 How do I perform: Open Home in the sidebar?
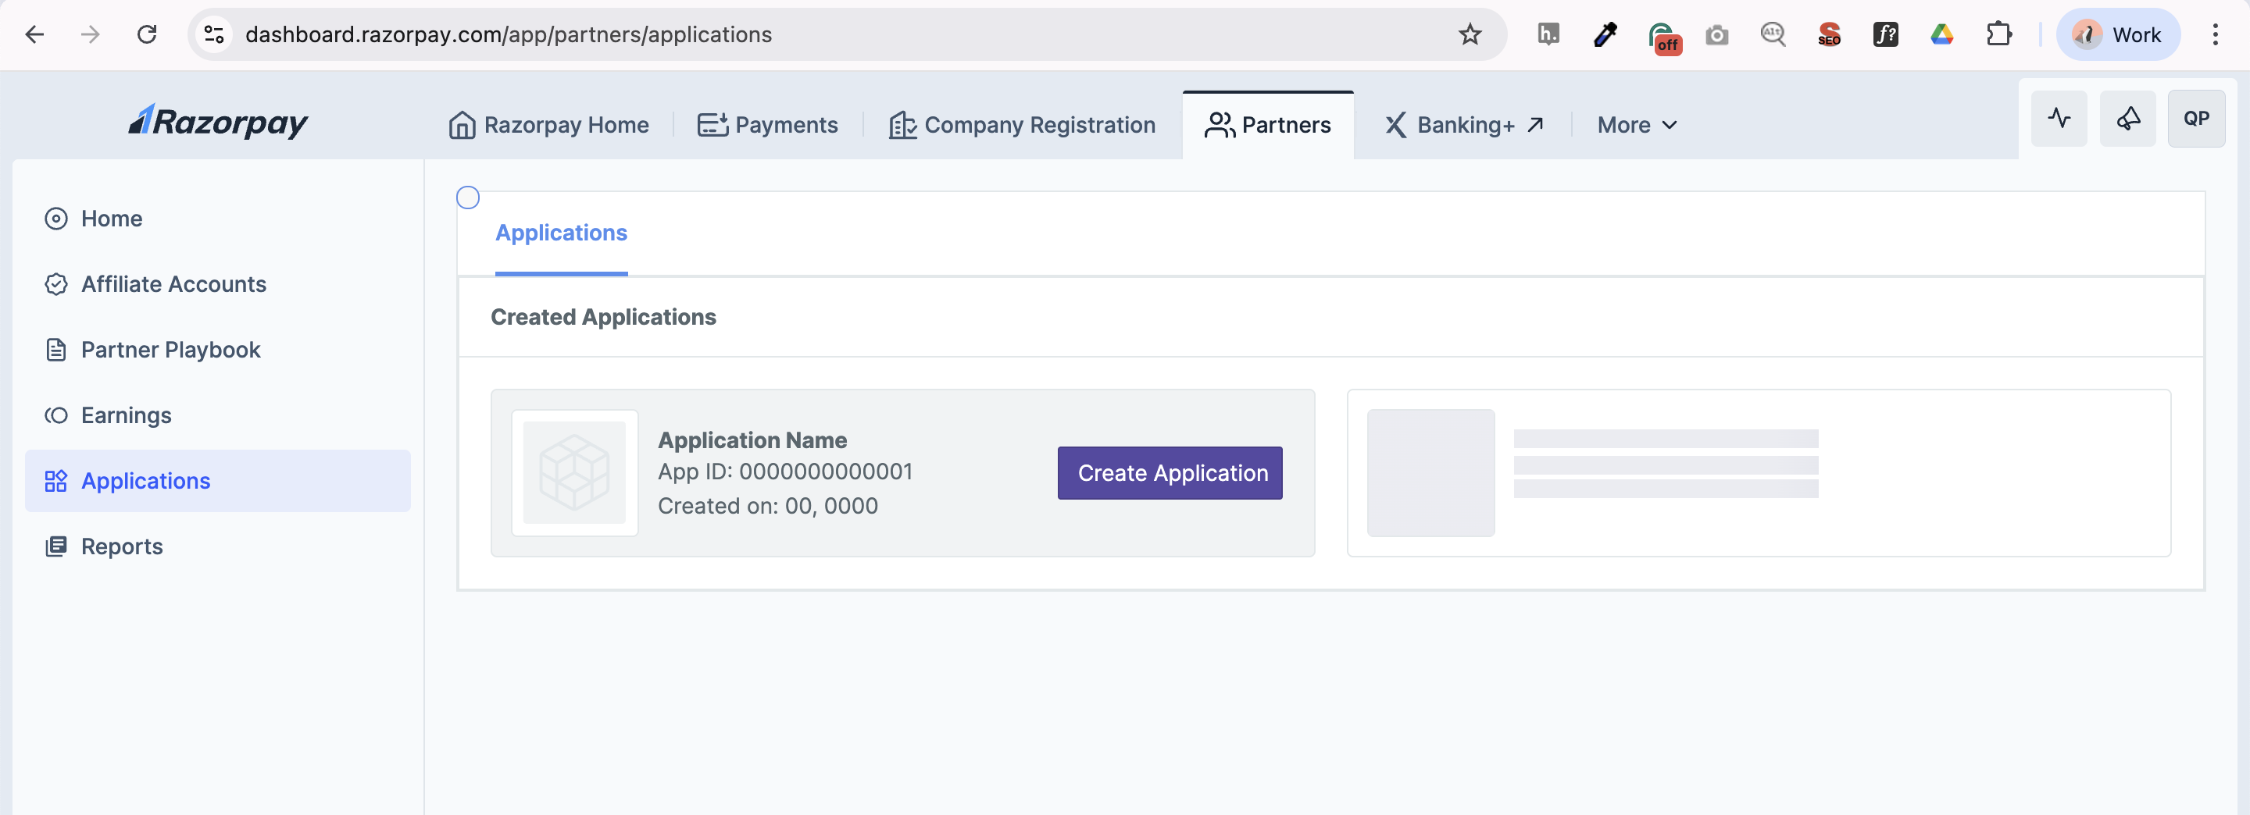[217, 218]
